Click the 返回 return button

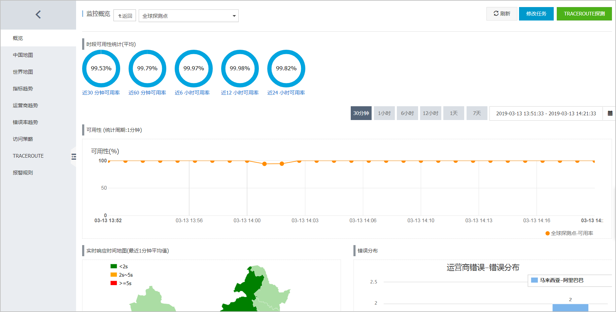click(125, 16)
